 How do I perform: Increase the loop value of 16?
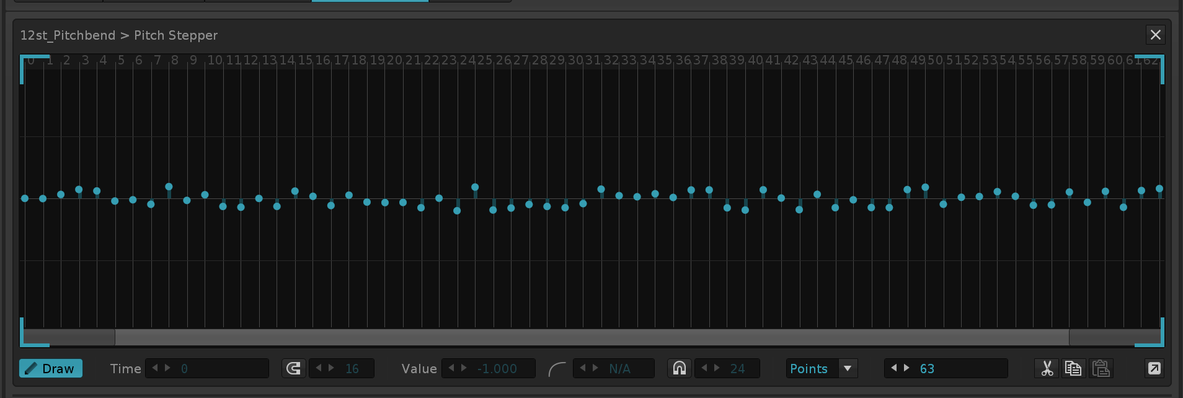pyautogui.click(x=332, y=368)
